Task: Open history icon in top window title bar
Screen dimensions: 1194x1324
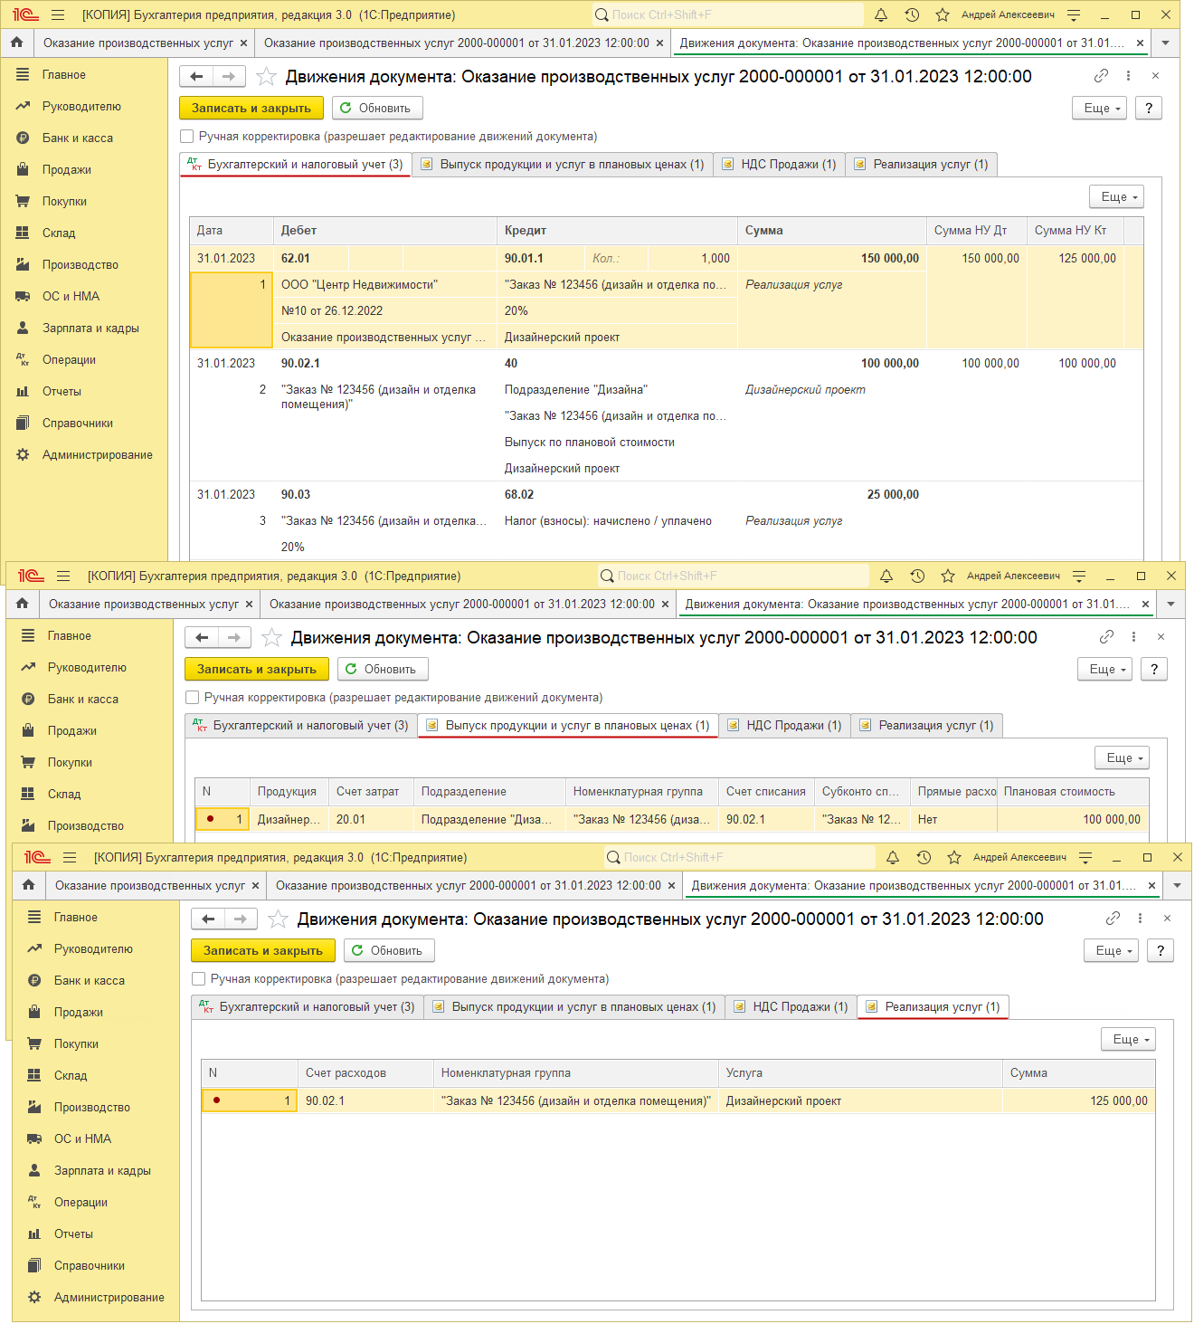Action: pos(912,14)
